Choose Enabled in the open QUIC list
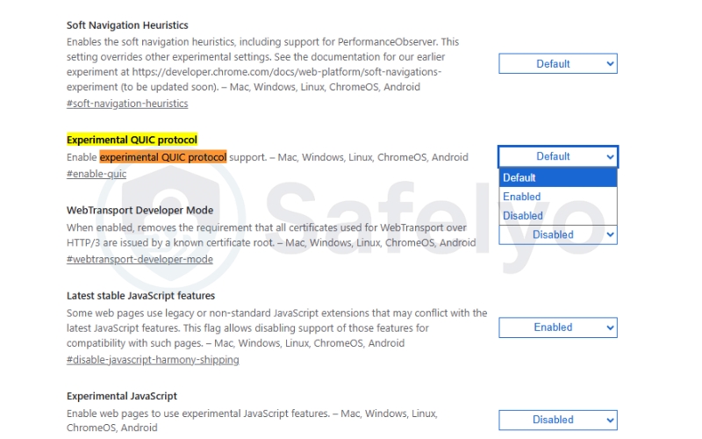This screenshot has width=702, height=439. [x=522, y=197]
